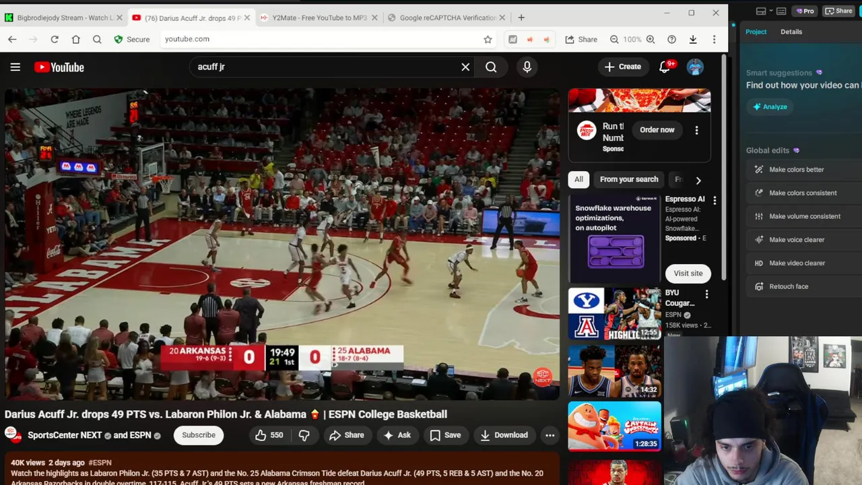Open the SportsCenter NEXT channel link

pos(65,435)
